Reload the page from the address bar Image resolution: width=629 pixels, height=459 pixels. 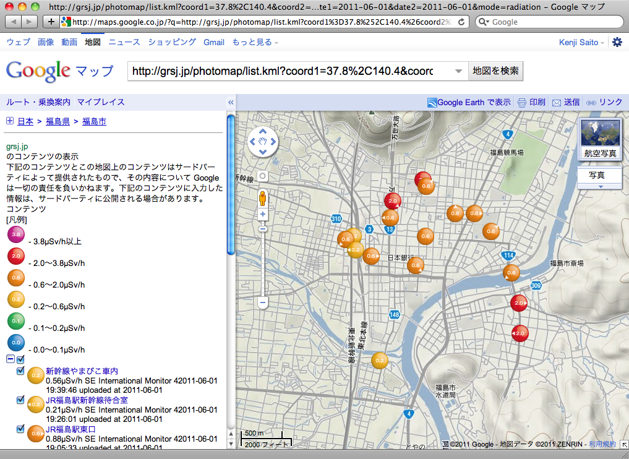click(462, 22)
